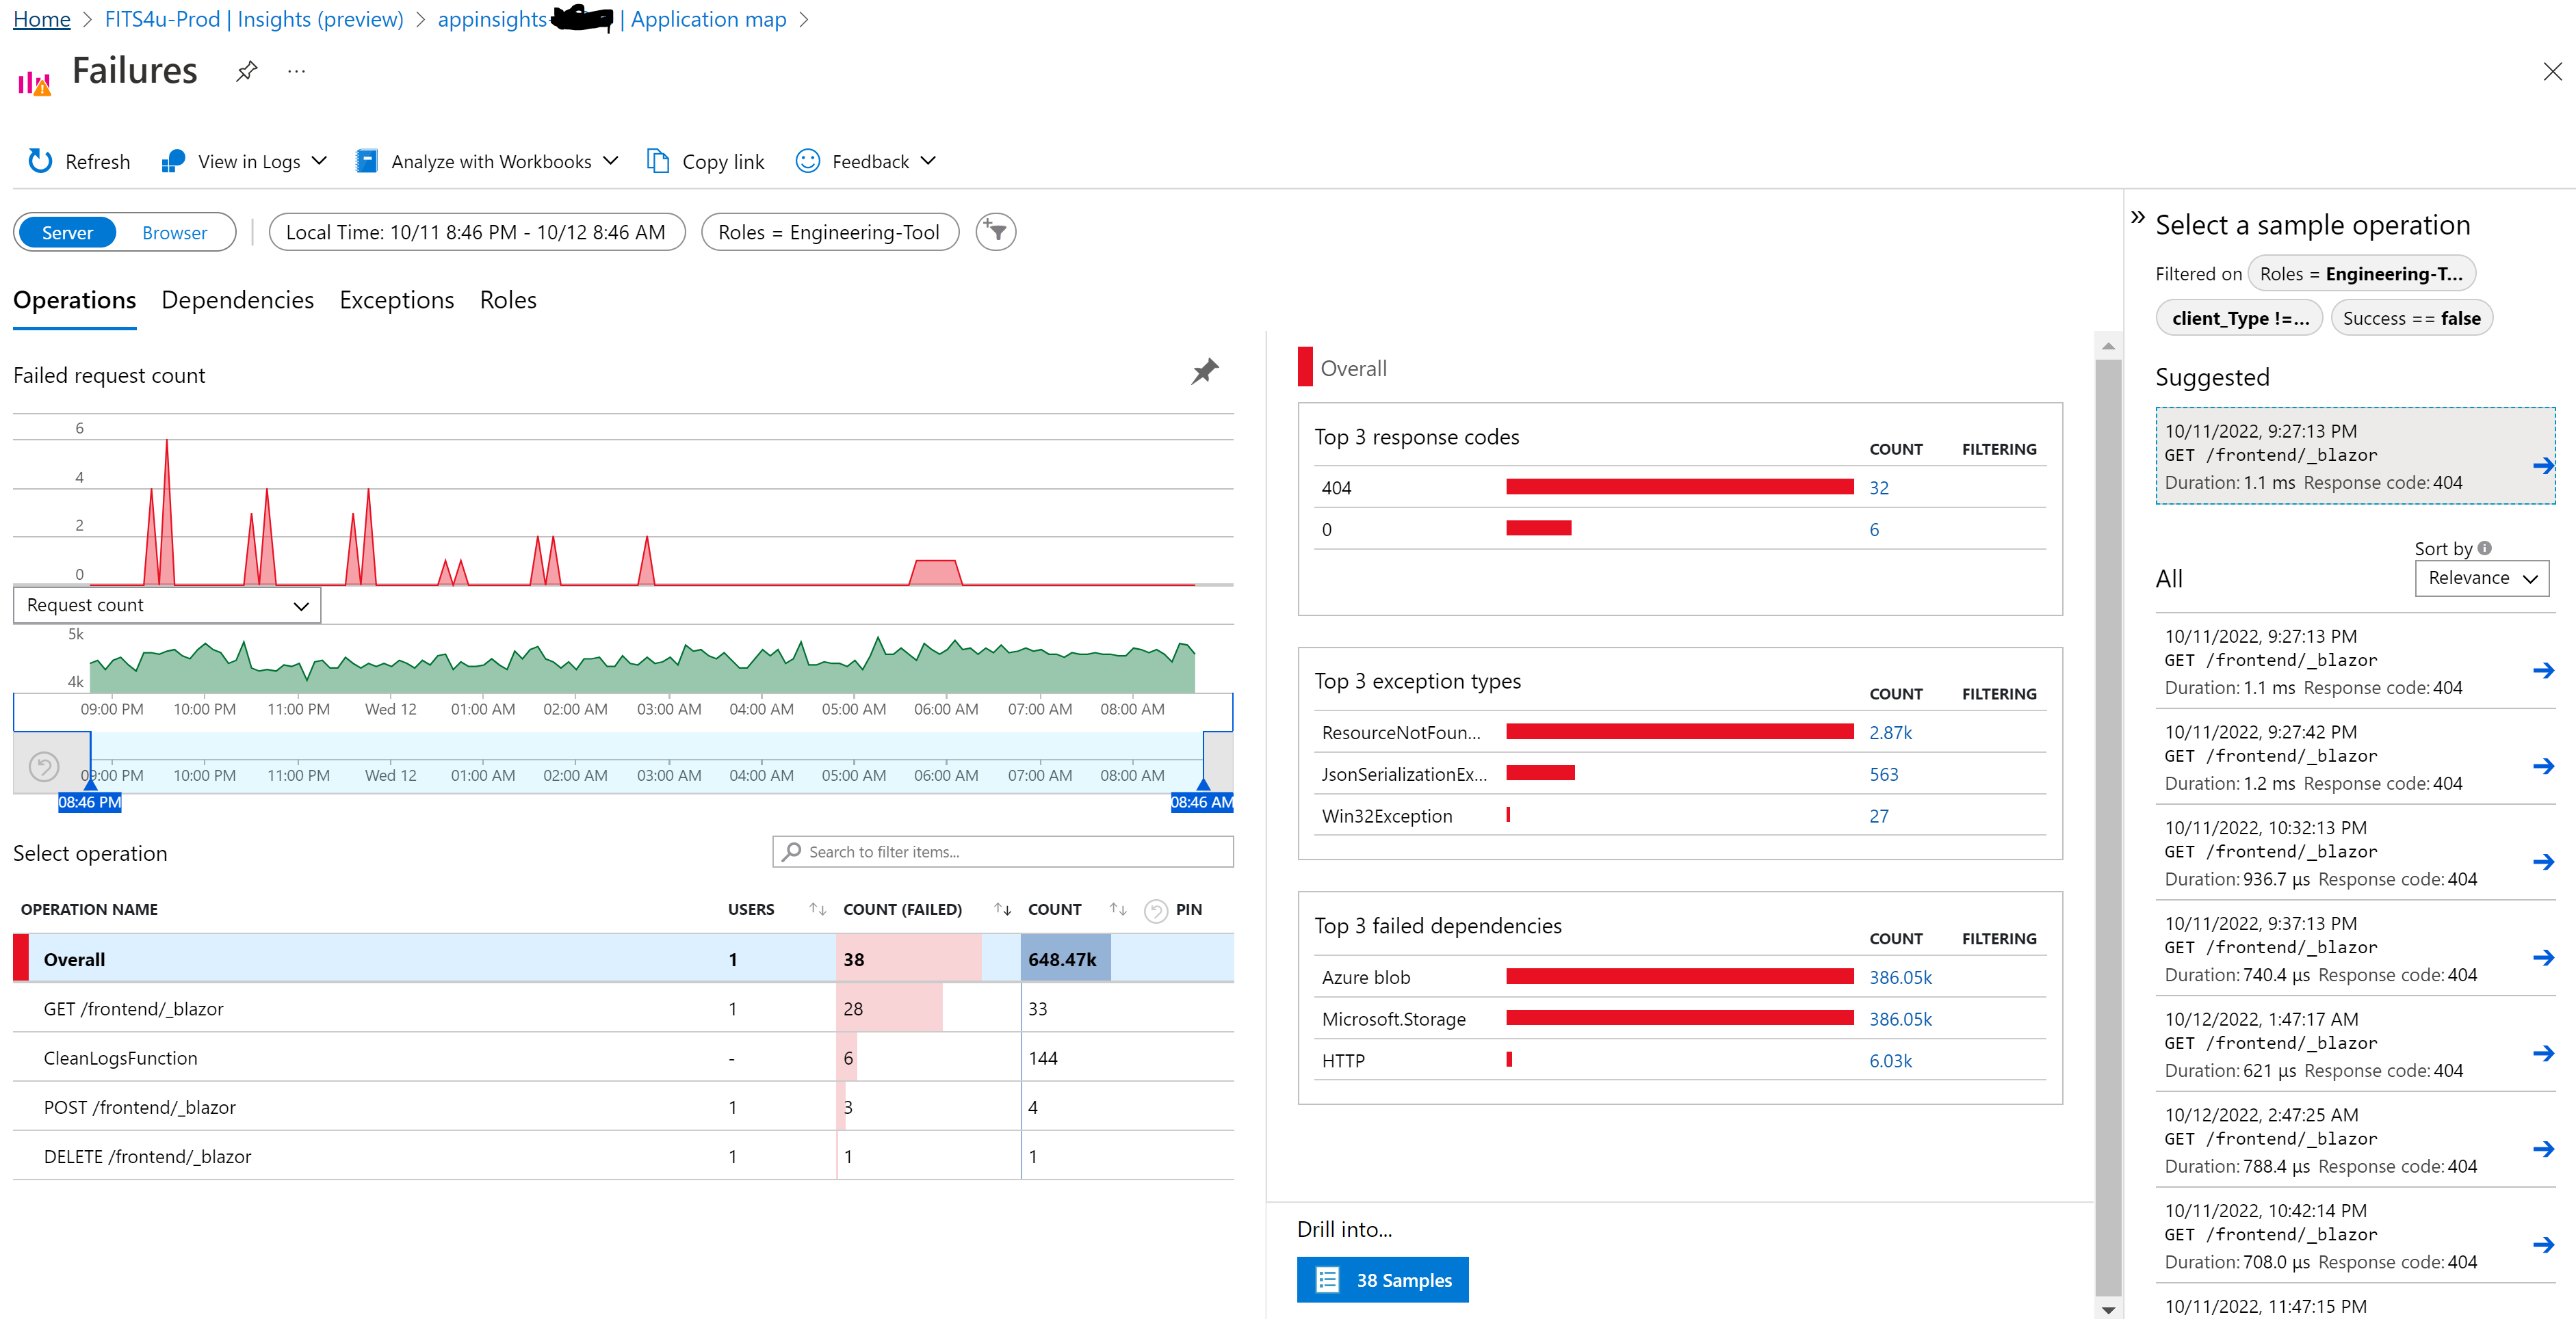Open the Dependencies tab
Image resolution: width=2576 pixels, height=1319 pixels.
pos(237,299)
